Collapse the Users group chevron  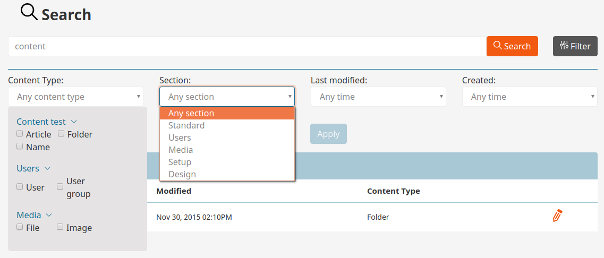(47, 168)
